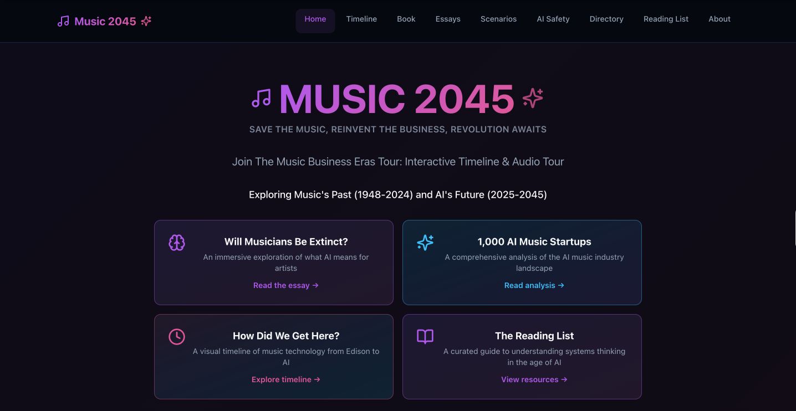The height and width of the screenshot is (411, 796).
Task: Open the Timeline nav item
Action: (x=361, y=19)
